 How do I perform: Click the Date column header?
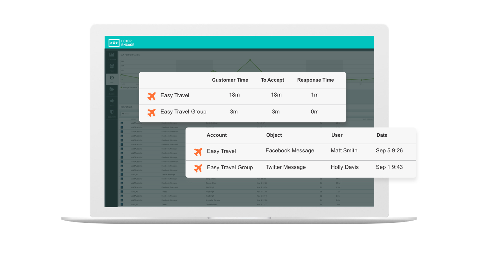pos(382,135)
